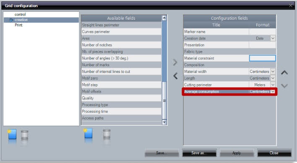Click the Save as... button
The width and height of the screenshot is (297, 163).
pyautogui.click(x=199, y=153)
